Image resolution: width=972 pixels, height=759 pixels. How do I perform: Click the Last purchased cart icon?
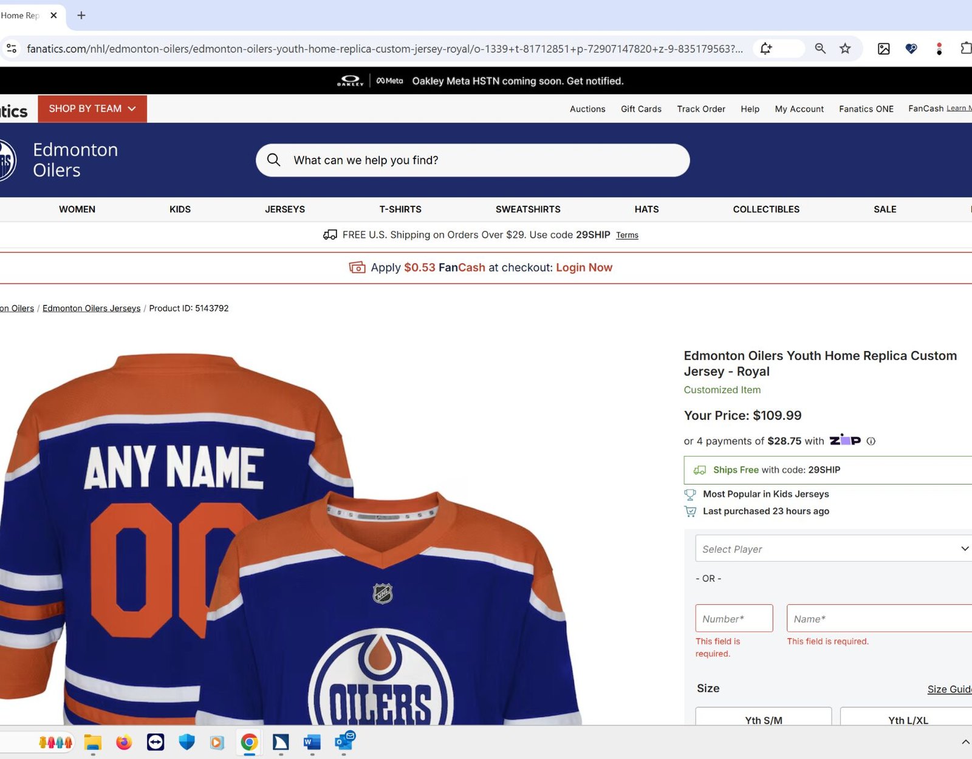[x=690, y=511]
